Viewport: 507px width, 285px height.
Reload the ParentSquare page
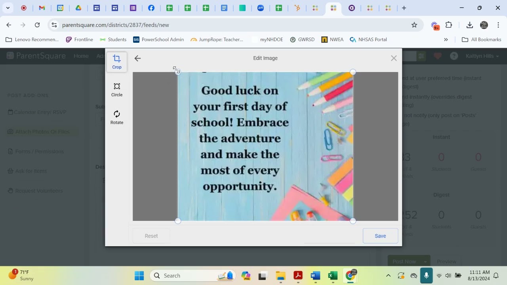(37, 25)
